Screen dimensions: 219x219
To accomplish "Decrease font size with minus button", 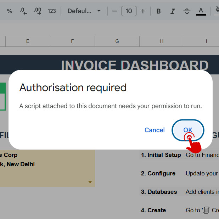I will click(x=114, y=11).
